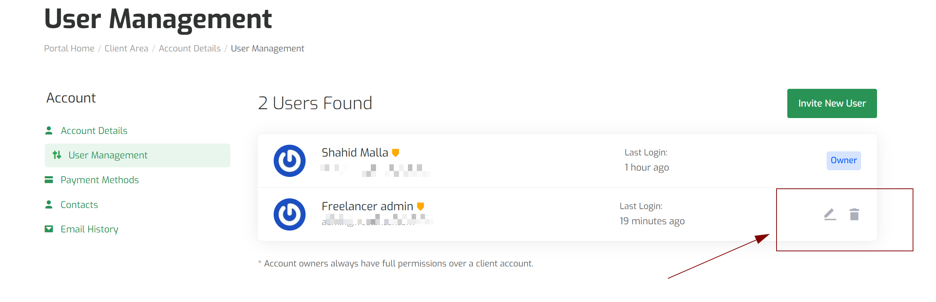Click the Owner badge for Shahid Malla
The image size is (936, 302).
[844, 161]
